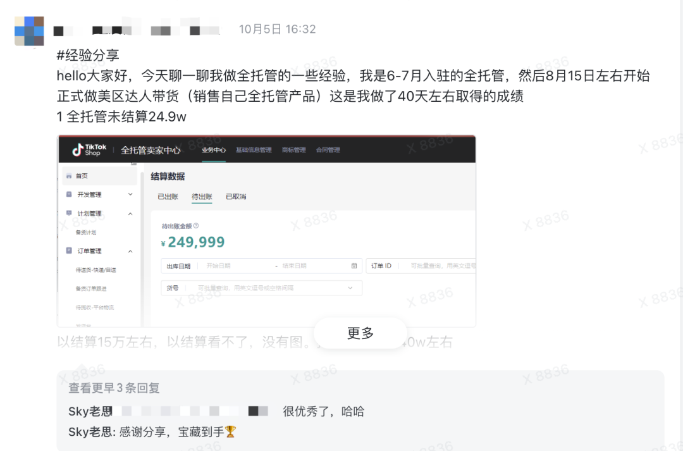Expand the 开发管理 section
Image resolution: width=683 pixels, height=451 pixels.
pyautogui.click(x=130, y=195)
